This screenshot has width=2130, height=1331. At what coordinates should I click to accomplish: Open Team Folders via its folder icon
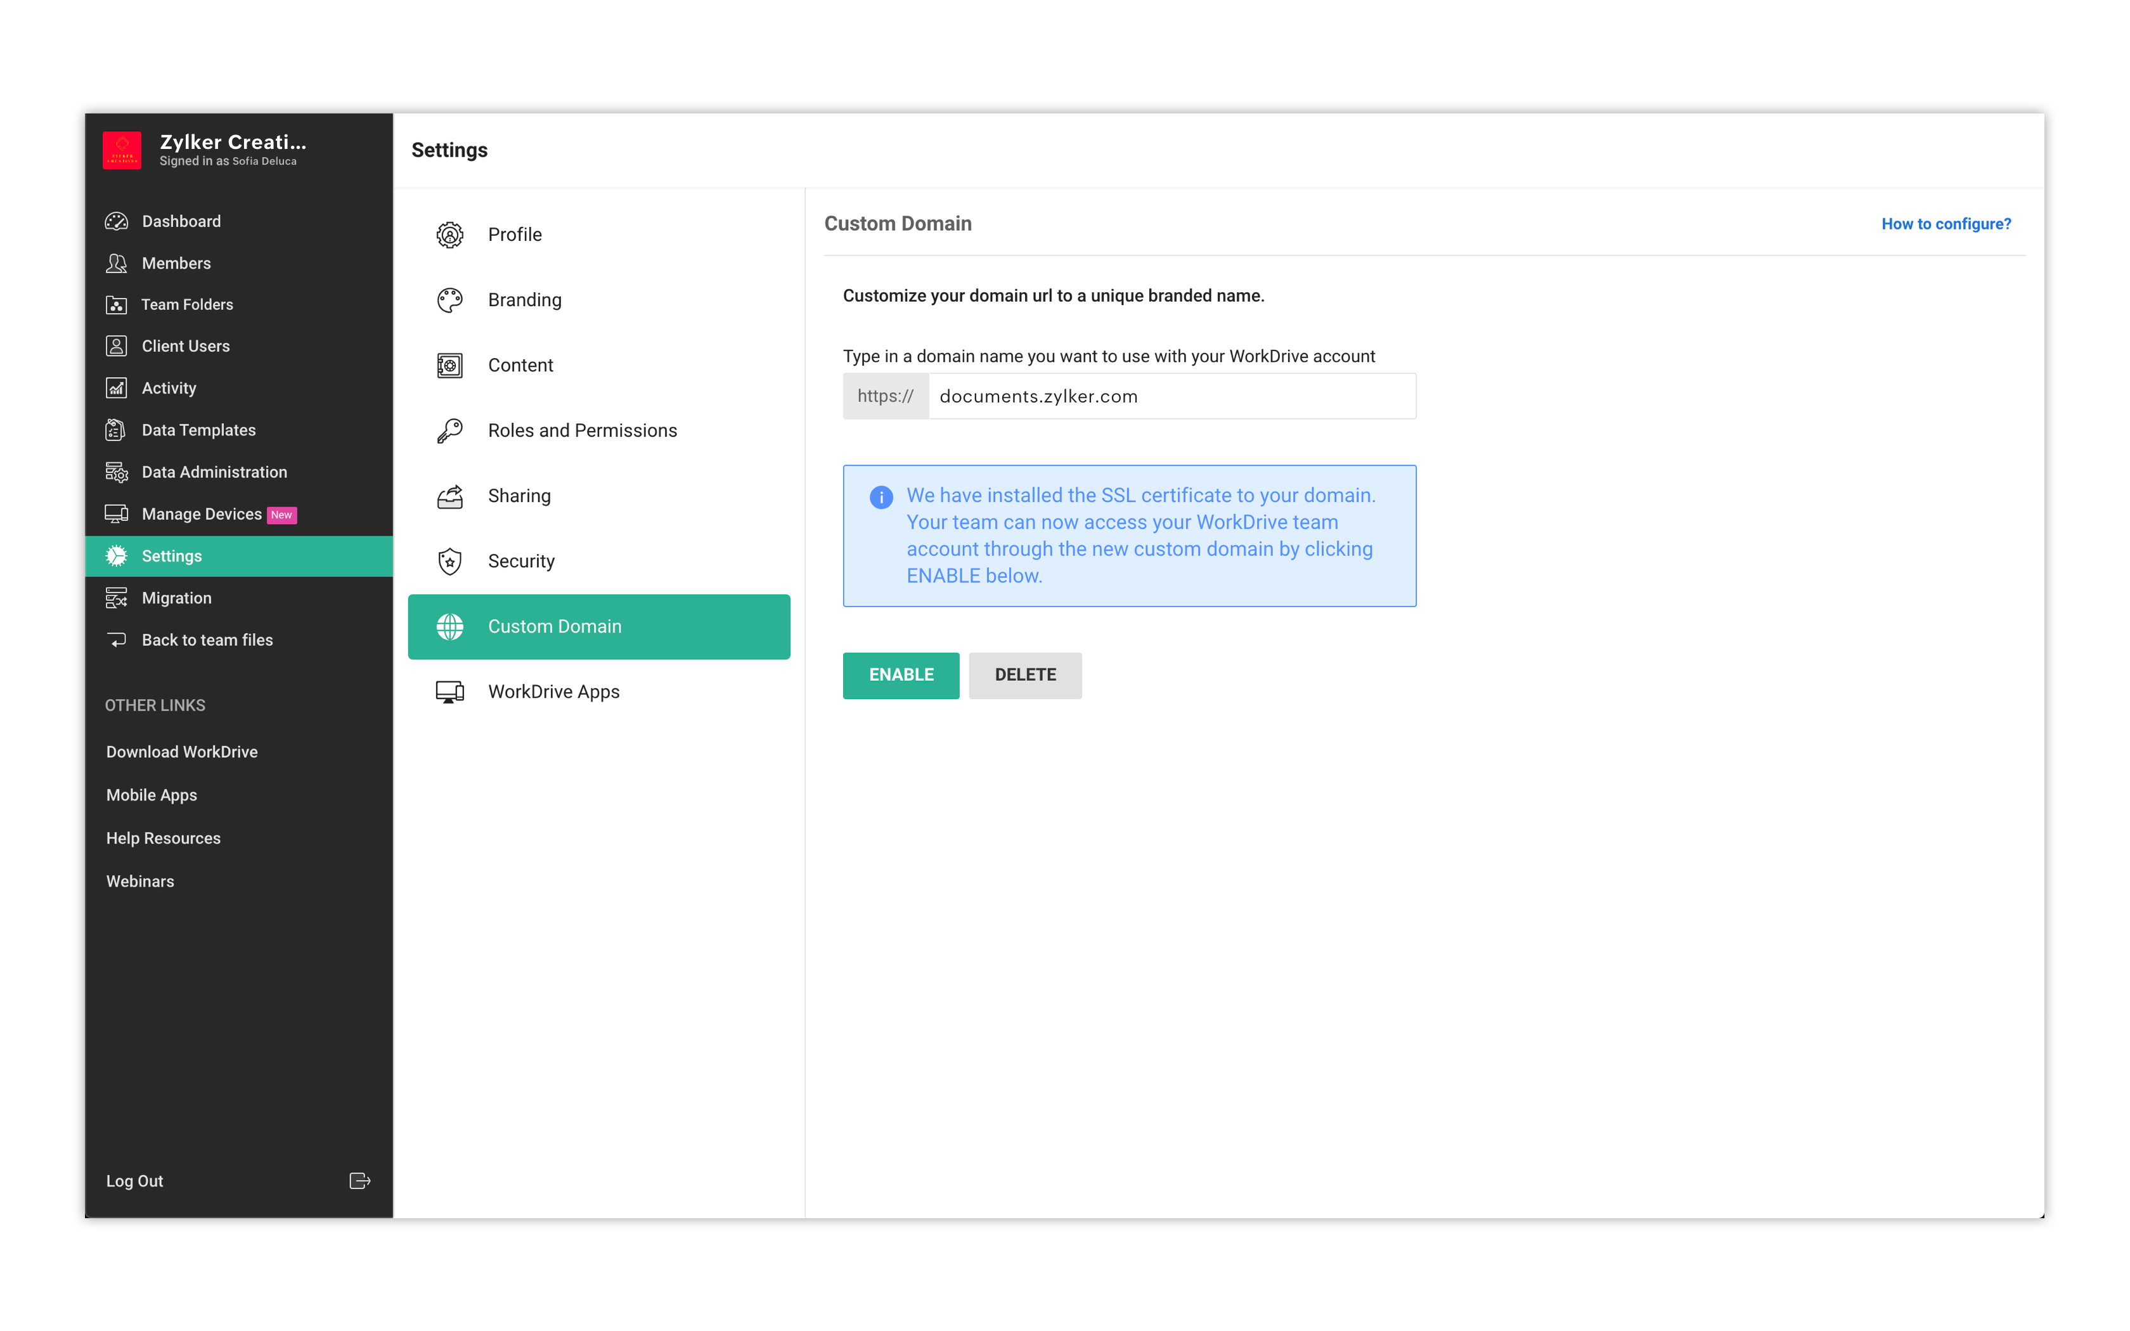click(x=116, y=305)
